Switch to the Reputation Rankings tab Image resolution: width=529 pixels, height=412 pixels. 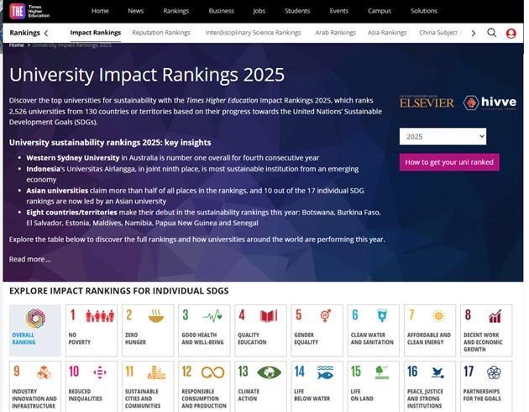pos(161,33)
